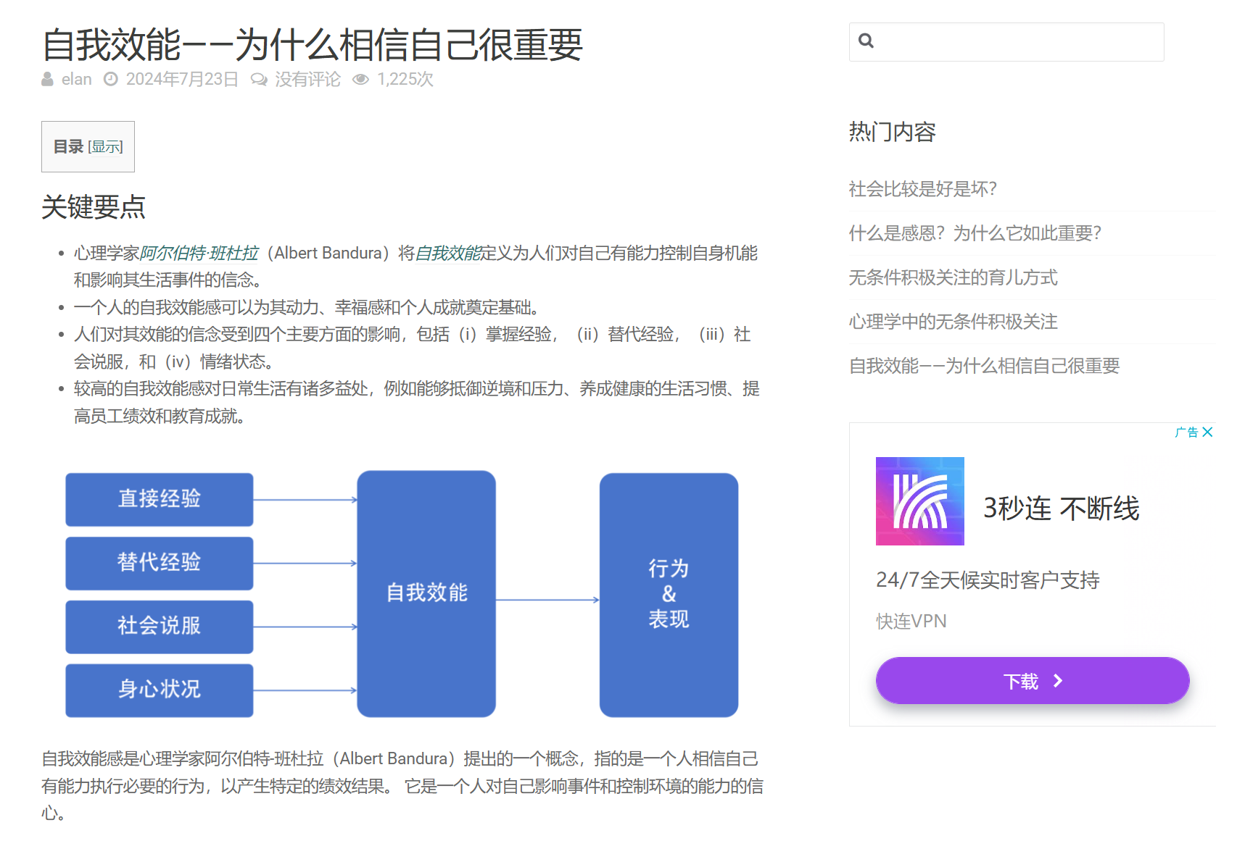Show the table of contents via 显示
The width and height of the screenshot is (1245, 841).
(106, 147)
